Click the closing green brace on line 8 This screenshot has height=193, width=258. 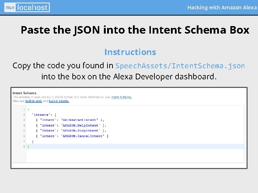coord(28,147)
